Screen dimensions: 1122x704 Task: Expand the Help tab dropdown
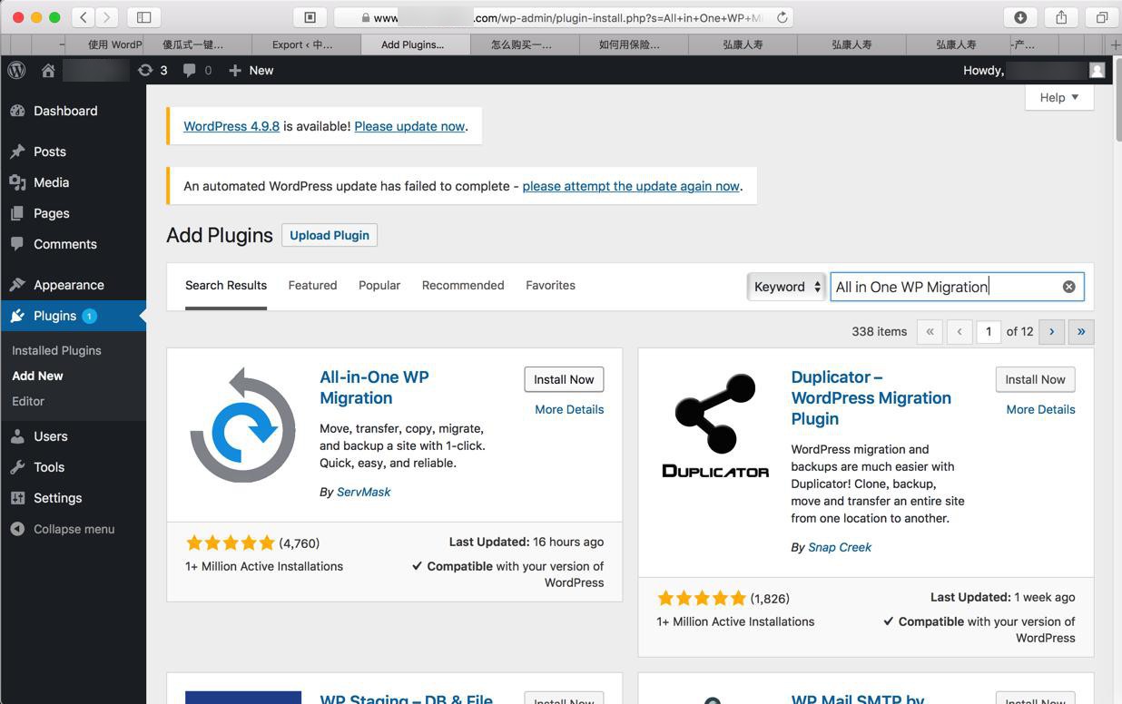point(1059,97)
